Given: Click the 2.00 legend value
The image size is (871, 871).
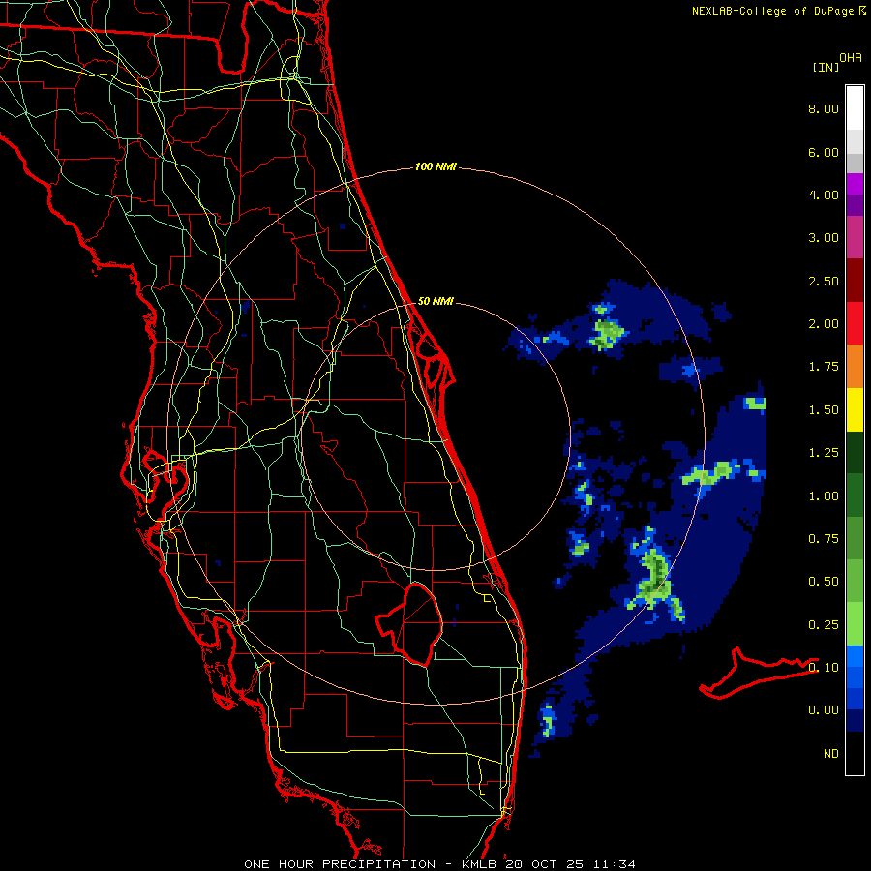Looking at the screenshot, I should pos(824,324).
